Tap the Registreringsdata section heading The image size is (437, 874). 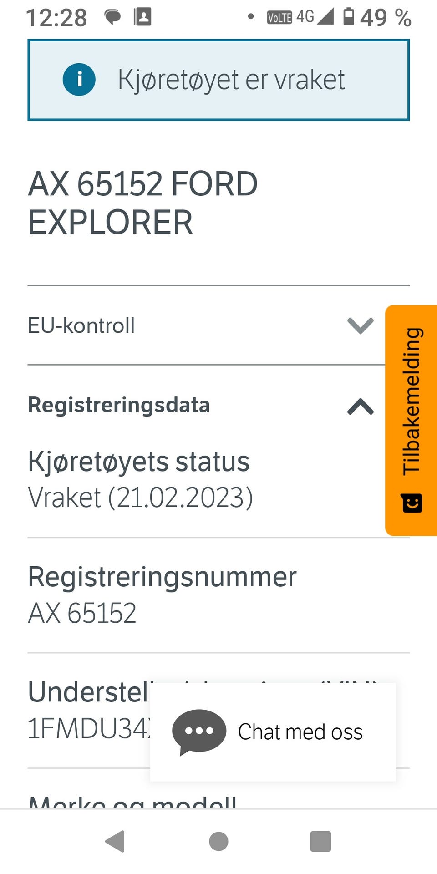pyautogui.click(x=119, y=405)
